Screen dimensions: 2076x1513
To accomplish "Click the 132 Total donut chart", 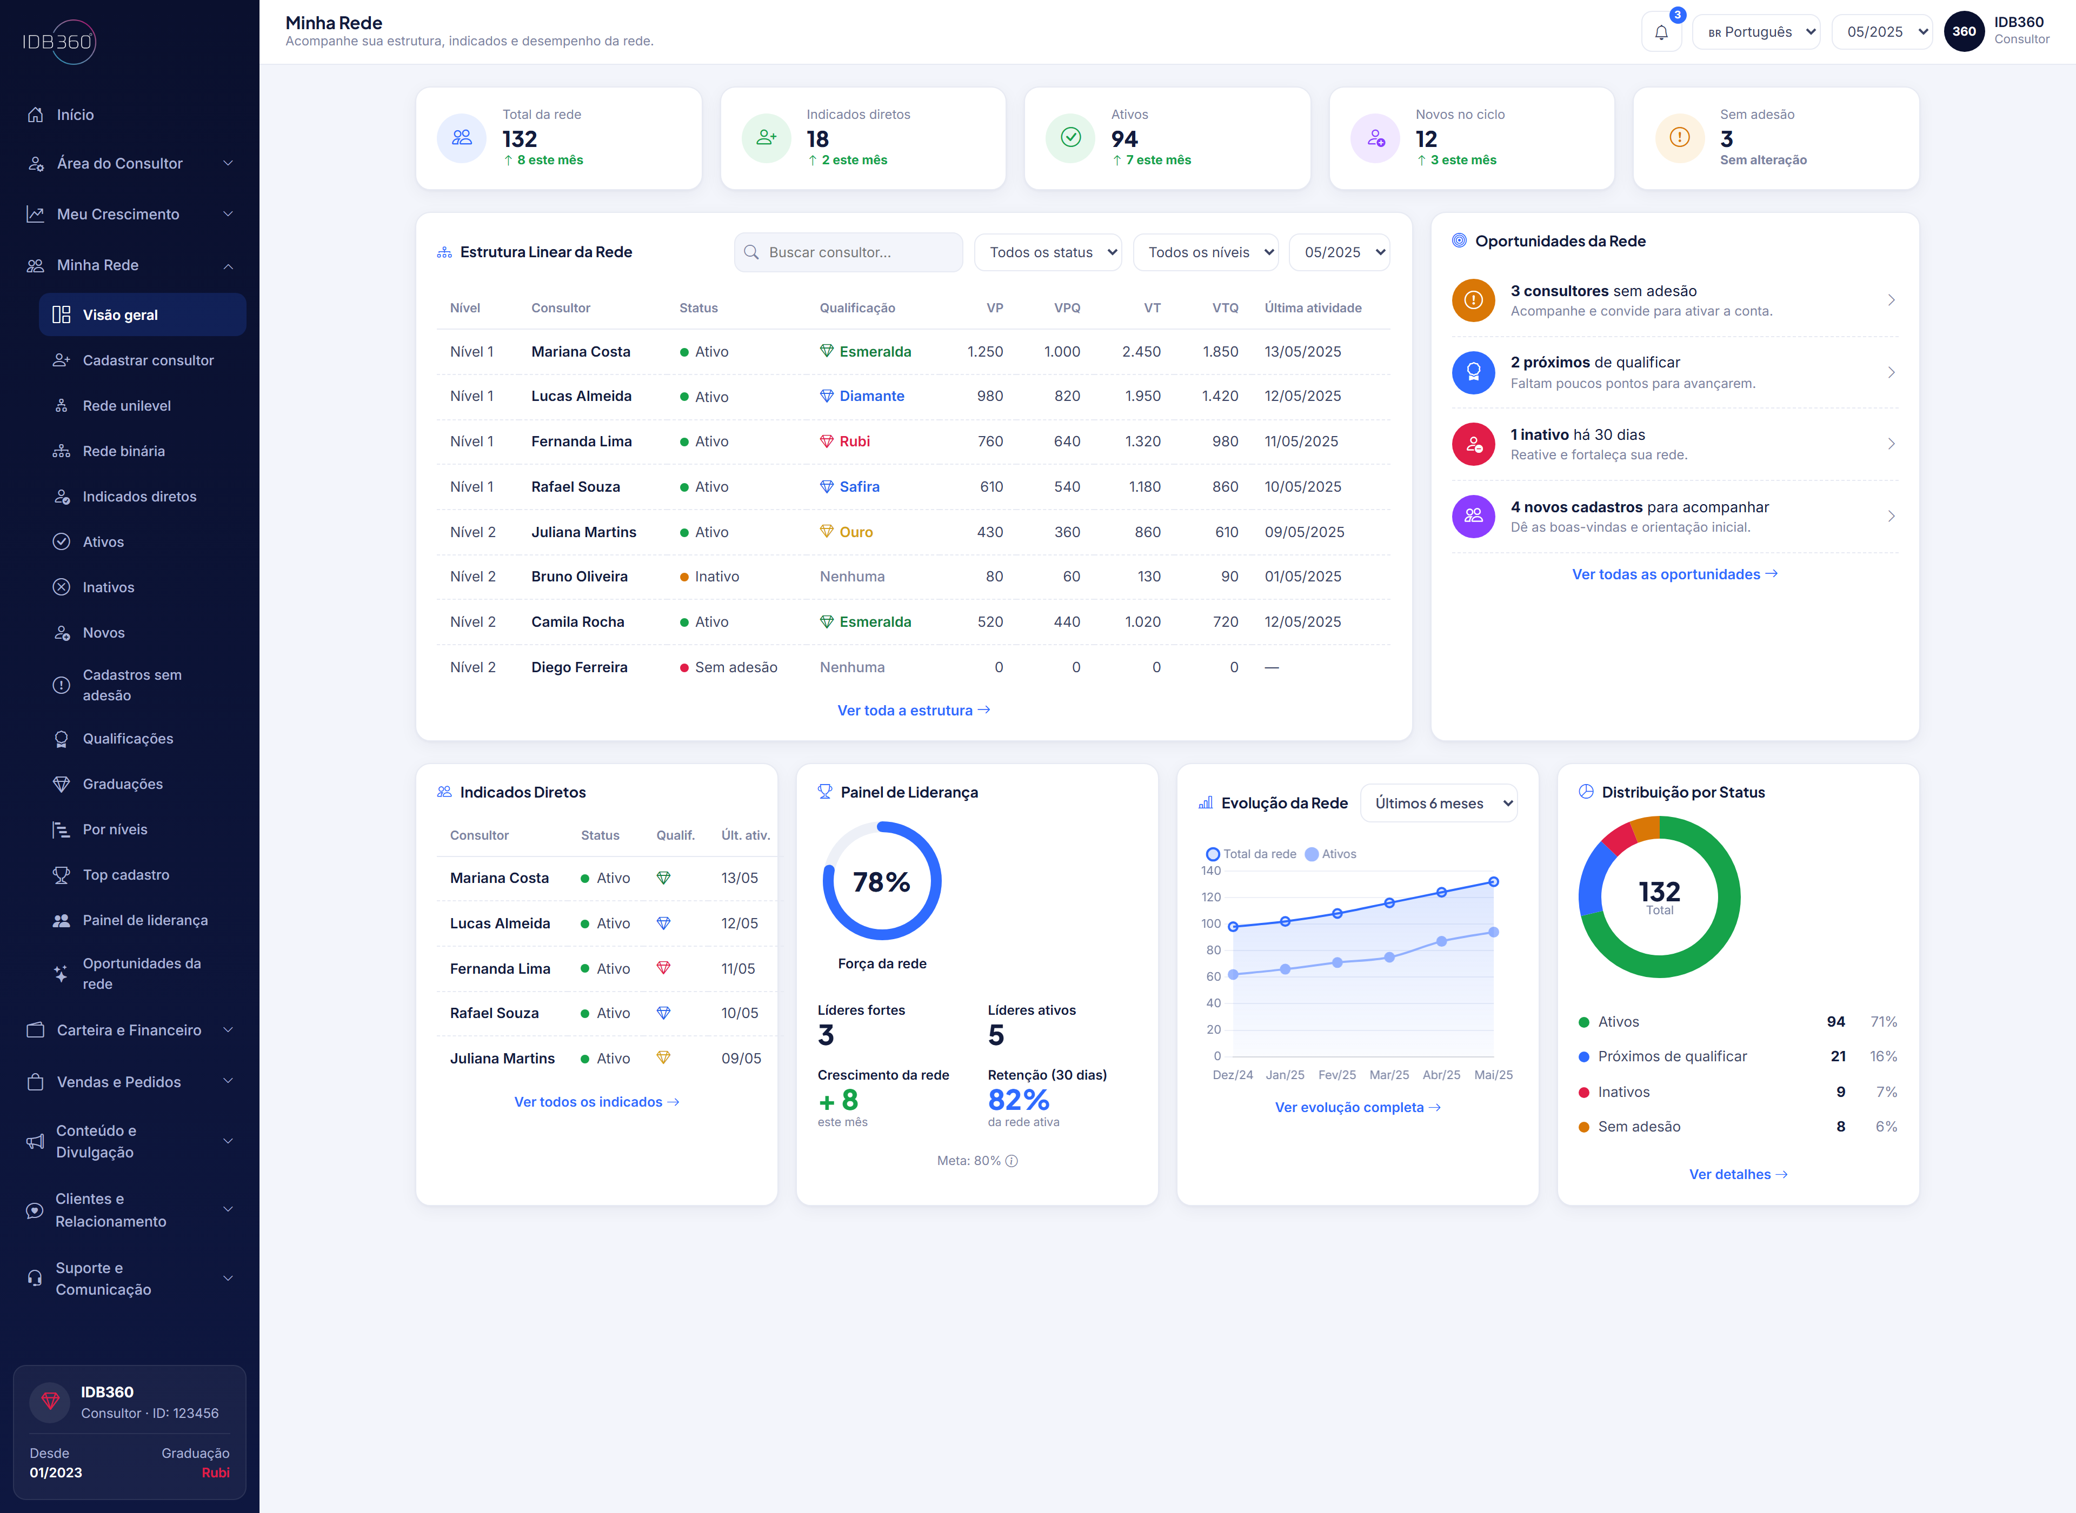I will (1659, 896).
